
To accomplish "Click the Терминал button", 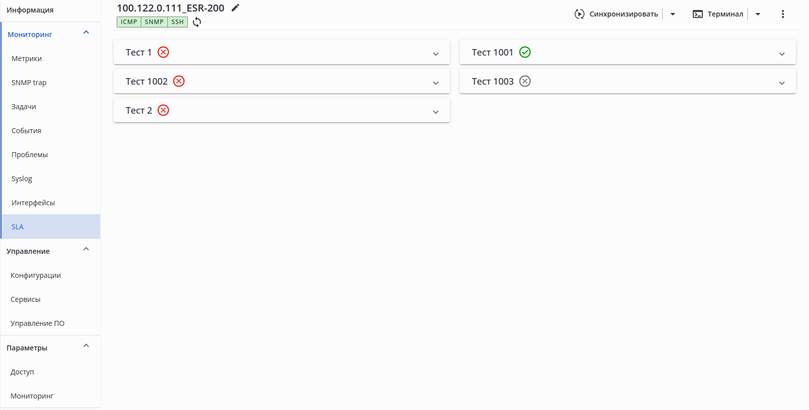I will coord(718,14).
